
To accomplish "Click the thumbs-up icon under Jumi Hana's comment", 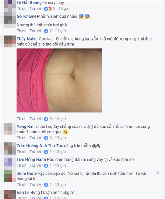I will click(46, 185).
